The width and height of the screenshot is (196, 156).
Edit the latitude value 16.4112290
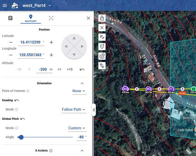31,42
